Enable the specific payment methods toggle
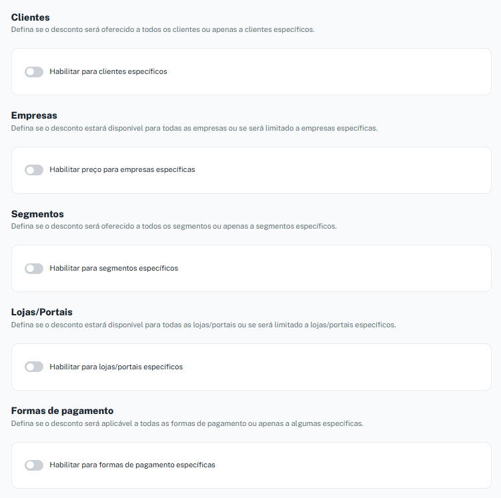Image resolution: width=501 pixels, height=498 pixels. click(34, 465)
